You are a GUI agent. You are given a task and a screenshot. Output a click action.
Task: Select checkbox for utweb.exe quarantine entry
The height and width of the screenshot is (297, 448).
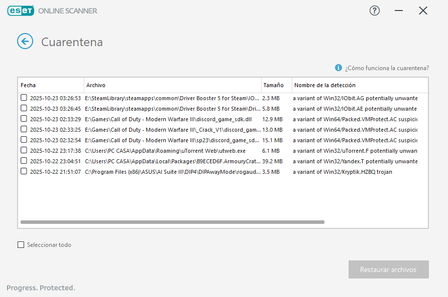(x=24, y=150)
